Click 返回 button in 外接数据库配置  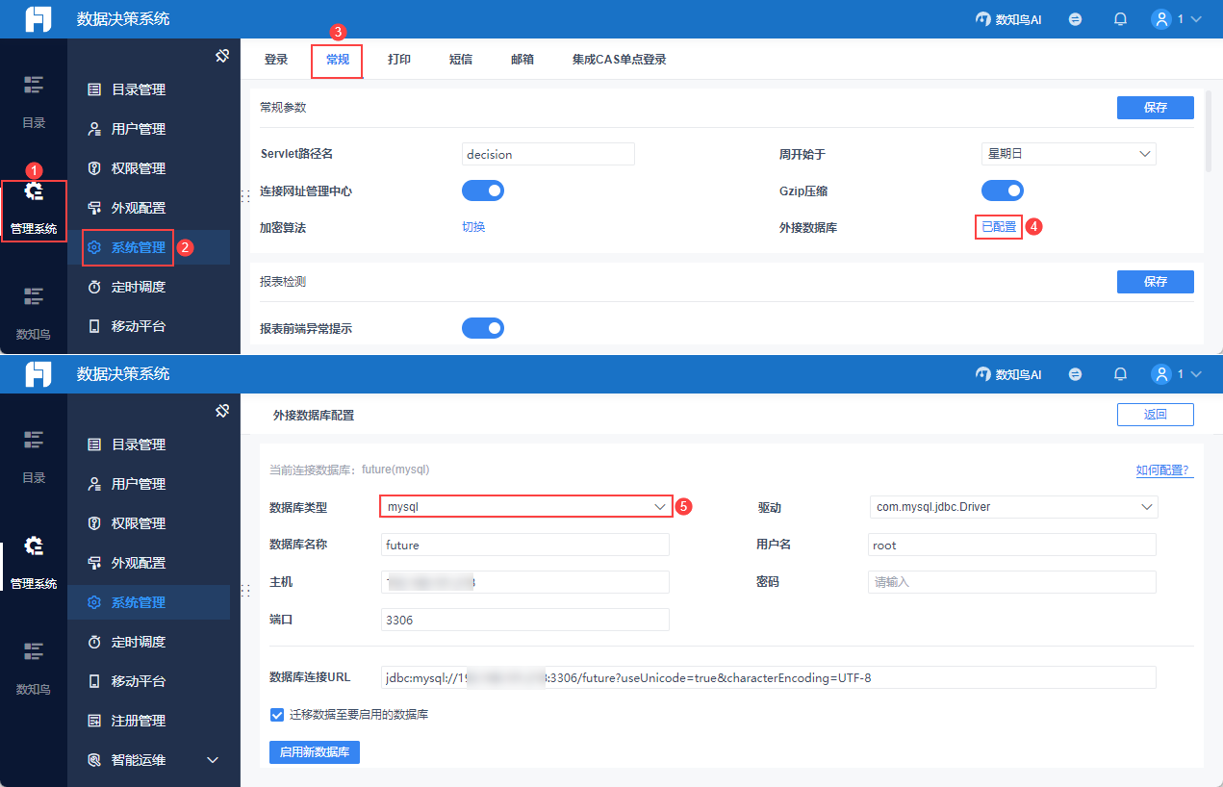pos(1156,415)
